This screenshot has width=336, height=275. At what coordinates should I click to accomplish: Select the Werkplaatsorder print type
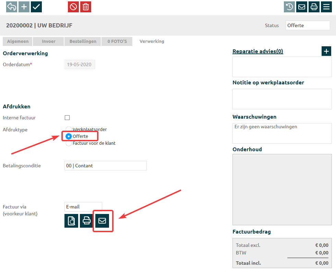click(69, 130)
